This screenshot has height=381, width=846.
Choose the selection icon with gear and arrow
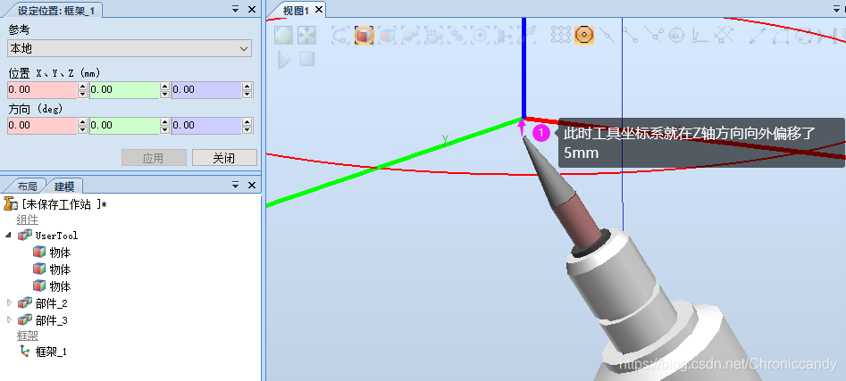pos(503,35)
